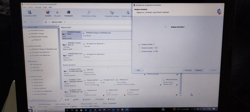Click the computer icon in the address bar
The height and width of the screenshot is (112, 250).
[46, 22]
